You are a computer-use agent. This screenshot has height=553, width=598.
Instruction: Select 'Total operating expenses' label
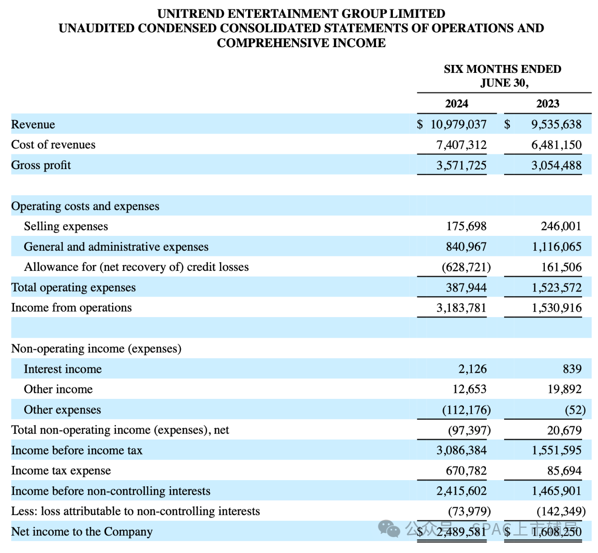coord(73,288)
